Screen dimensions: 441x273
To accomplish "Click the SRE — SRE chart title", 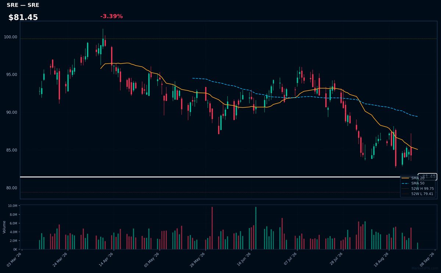I will pos(23,5).
